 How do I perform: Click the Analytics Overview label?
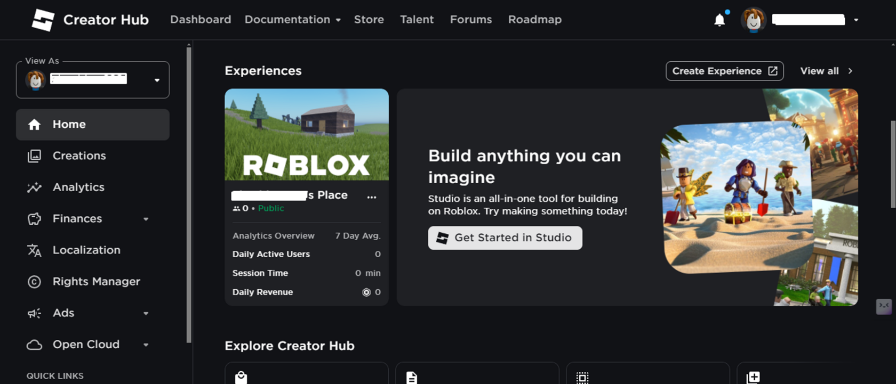click(274, 236)
